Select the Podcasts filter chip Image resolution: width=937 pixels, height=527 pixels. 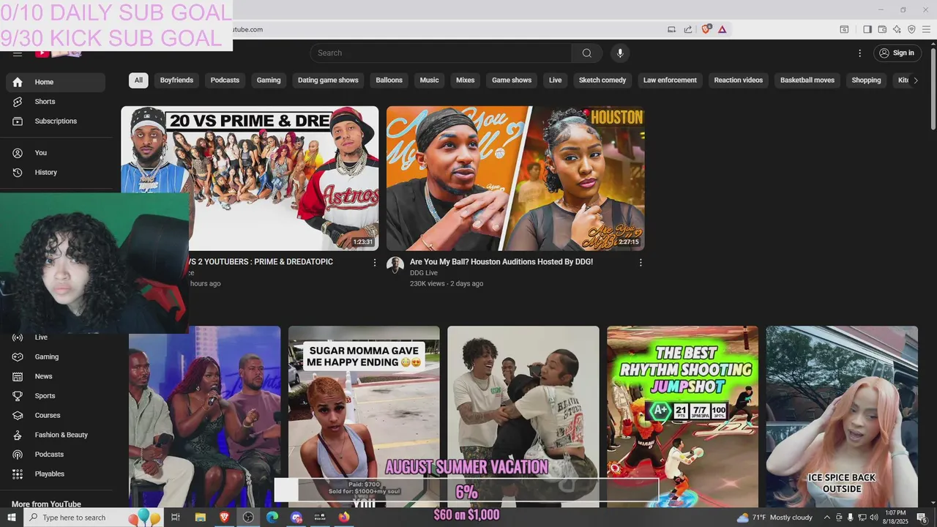coord(225,81)
